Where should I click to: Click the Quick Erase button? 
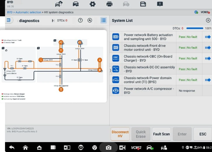[141, 134]
